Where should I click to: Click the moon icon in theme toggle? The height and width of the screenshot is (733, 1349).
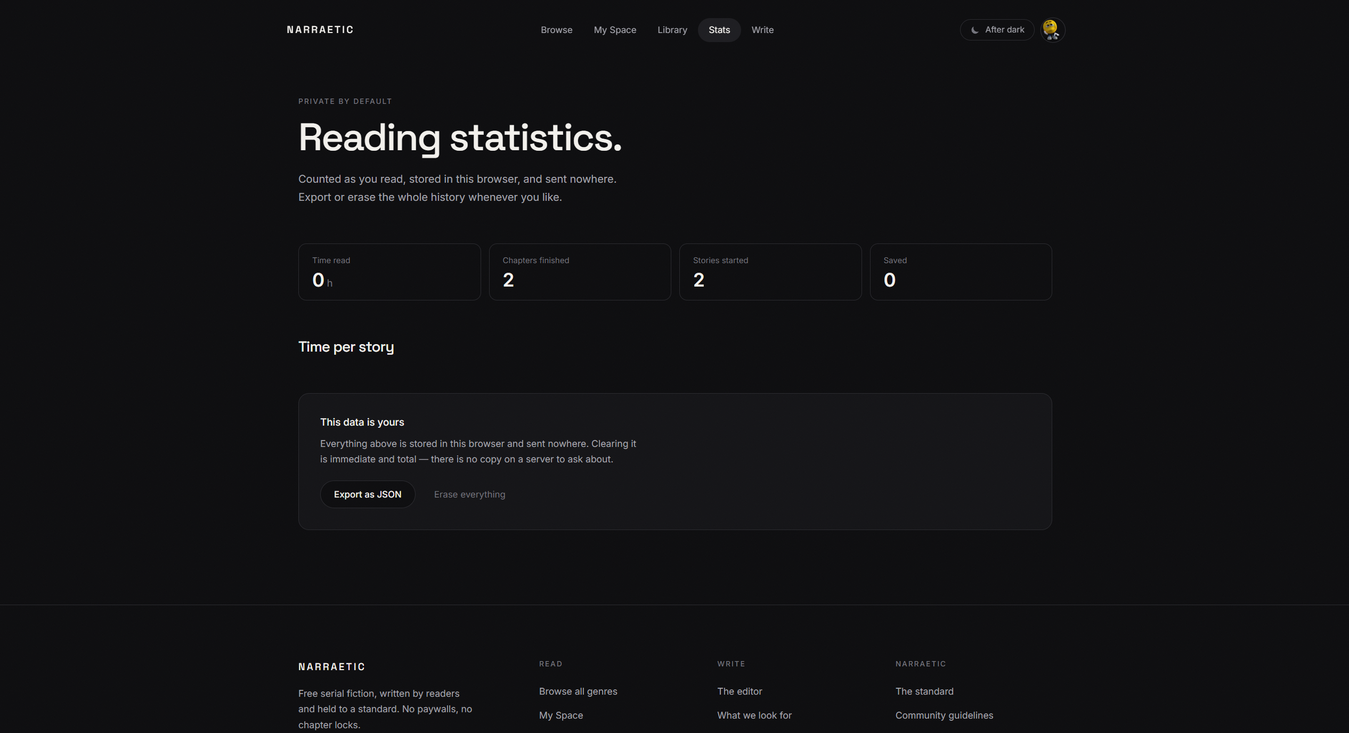974,30
